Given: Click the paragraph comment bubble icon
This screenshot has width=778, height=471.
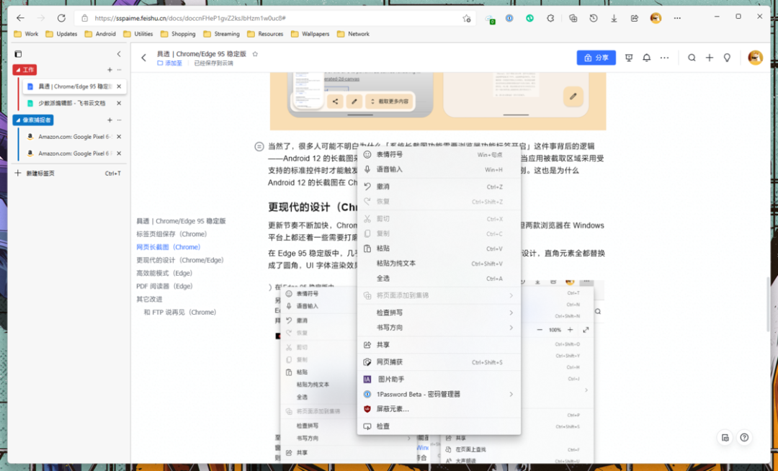Looking at the screenshot, I should point(259,146).
